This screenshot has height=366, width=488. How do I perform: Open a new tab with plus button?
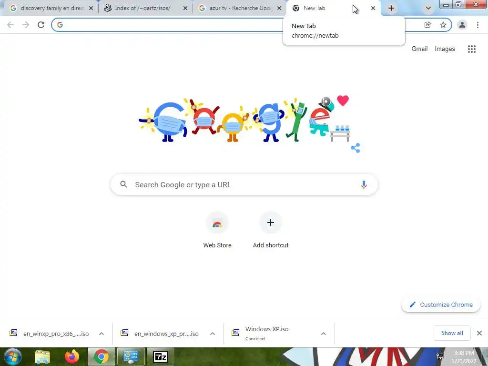tap(391, 8)
